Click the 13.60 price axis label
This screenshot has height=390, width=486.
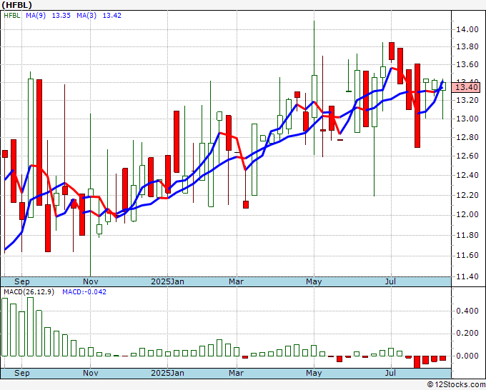click(x=467, y=65)
